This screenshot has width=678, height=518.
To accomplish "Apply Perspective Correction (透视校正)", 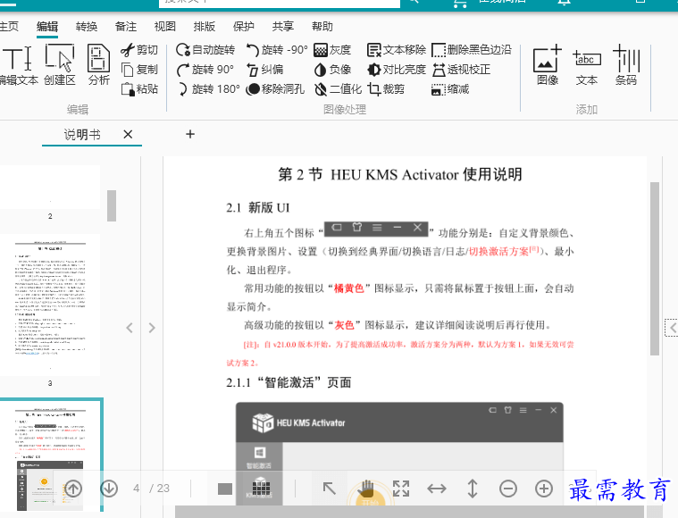I will (461, 69).
